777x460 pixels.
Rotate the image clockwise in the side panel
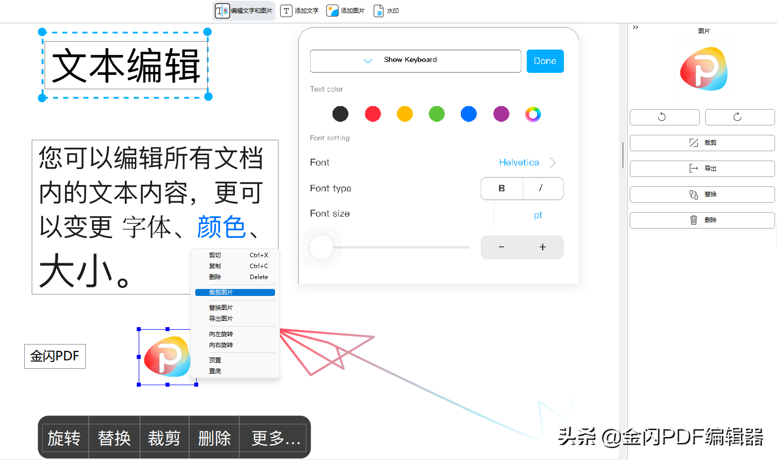click(x=740, y=117)
